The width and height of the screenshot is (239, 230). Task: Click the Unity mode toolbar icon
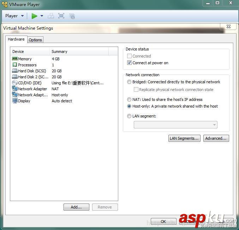(72, 16)
